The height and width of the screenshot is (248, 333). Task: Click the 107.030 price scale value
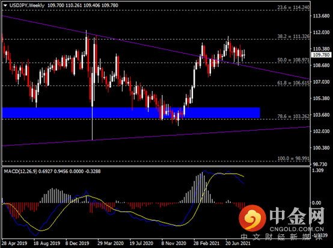[322, 82]
